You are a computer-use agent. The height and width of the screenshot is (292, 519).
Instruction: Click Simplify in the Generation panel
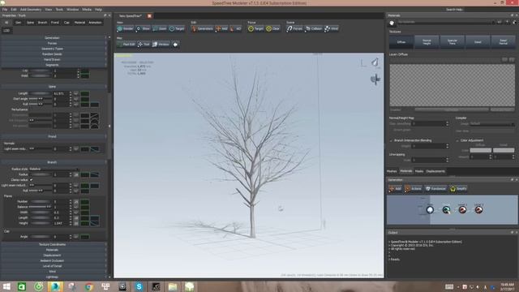tap(458, 189)
